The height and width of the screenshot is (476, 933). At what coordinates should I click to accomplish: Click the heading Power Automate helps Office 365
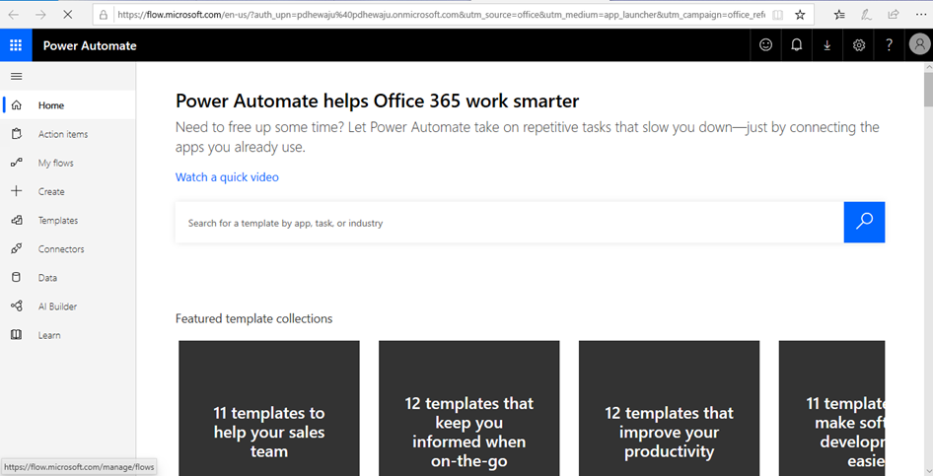[x=378, y=102]
